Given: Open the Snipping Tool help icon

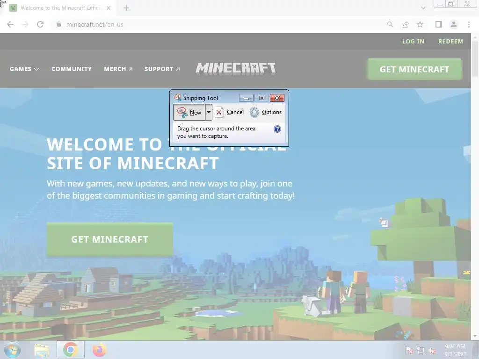Looking at the screenshot, I should coord(277,129).
